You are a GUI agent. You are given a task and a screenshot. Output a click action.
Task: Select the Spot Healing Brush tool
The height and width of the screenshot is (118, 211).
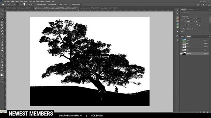coord(2,31)
